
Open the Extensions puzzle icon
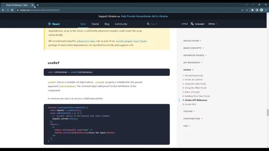[x=252, y=10]
